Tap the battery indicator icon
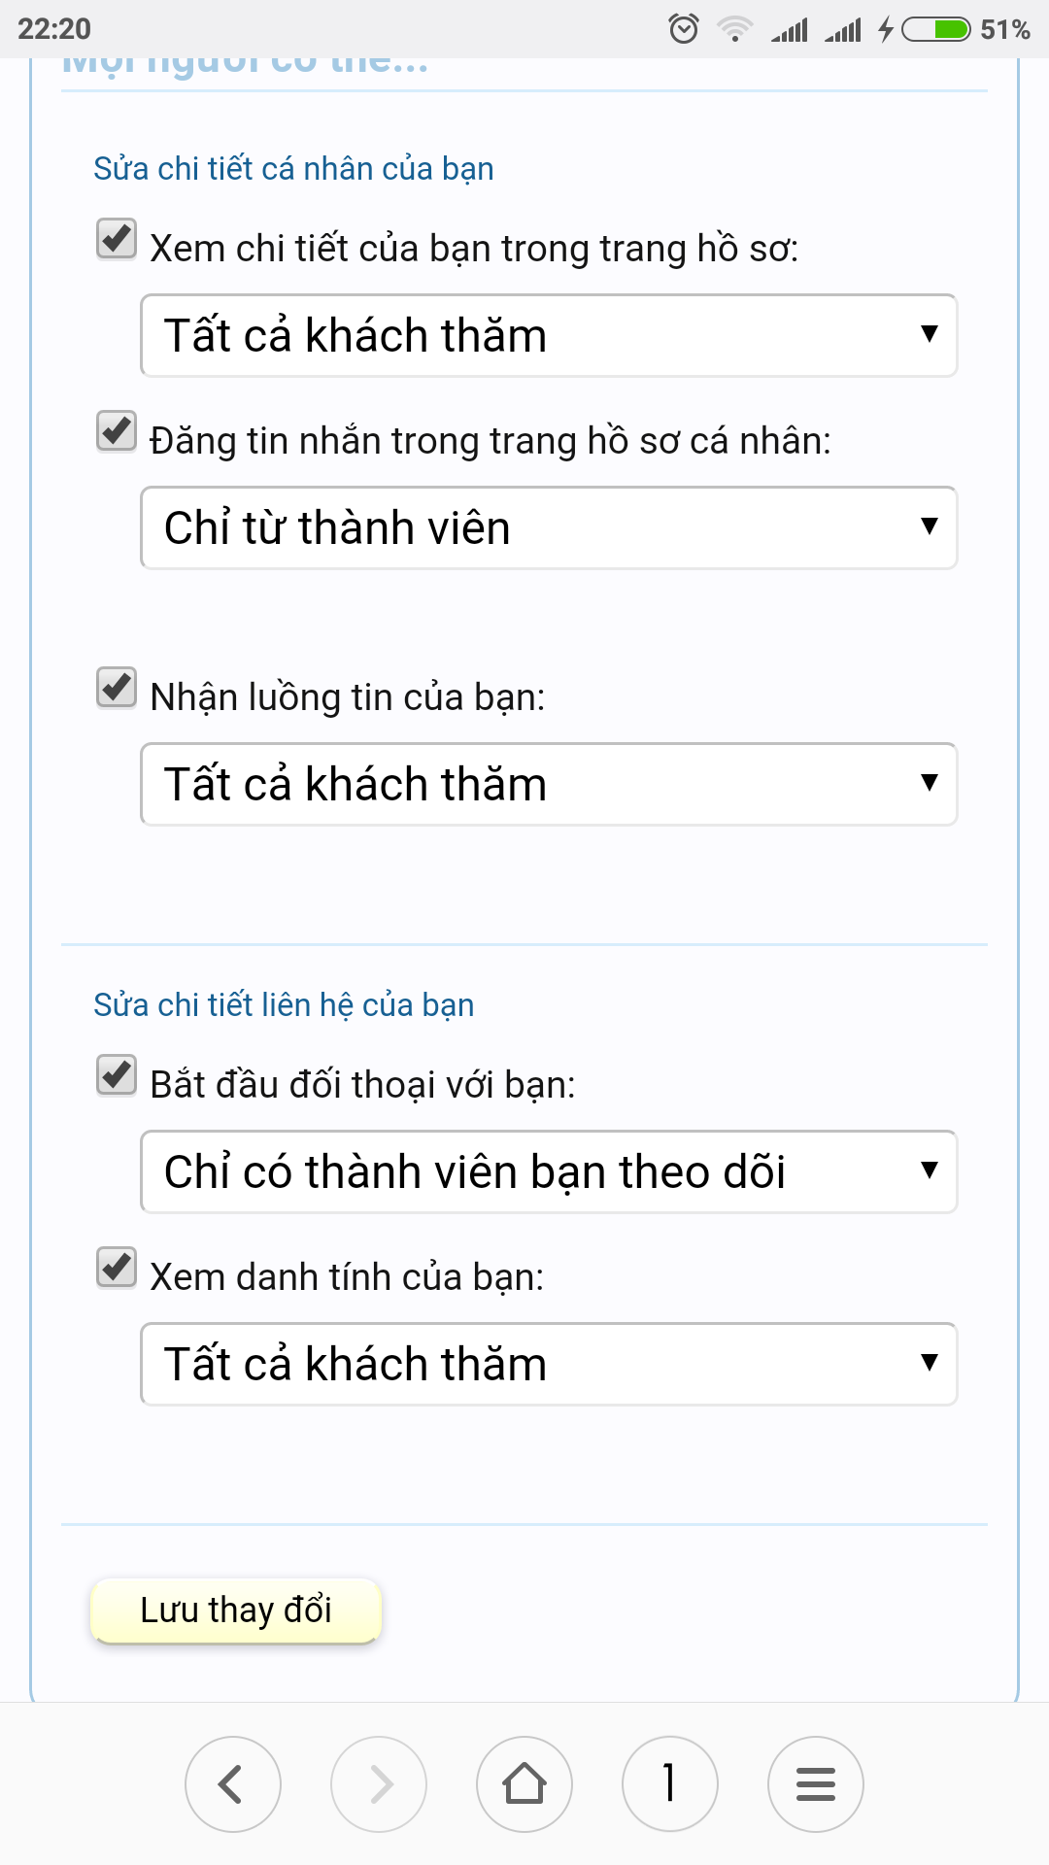This screenshot has width=1049, height=1865. click(x=936, y=29)
